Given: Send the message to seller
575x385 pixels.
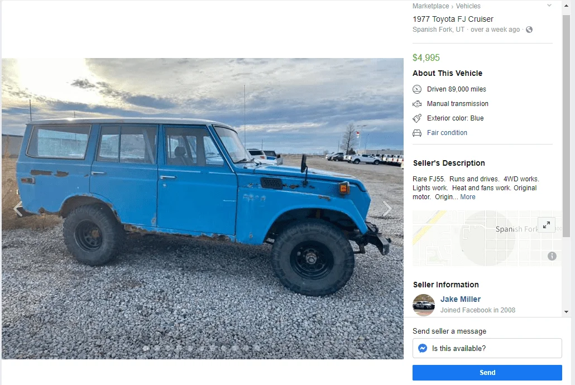Looking at the screenshot, I should 487,373.
